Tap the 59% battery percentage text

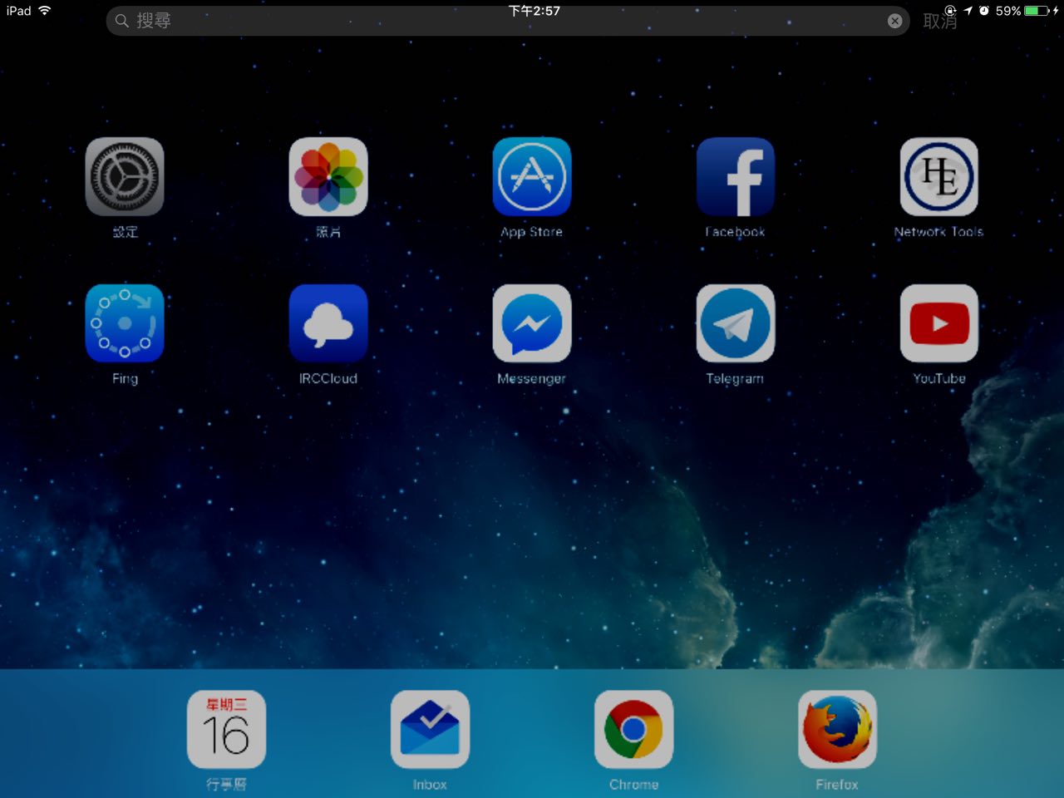pyautogui.click(x=1008, y=11)
